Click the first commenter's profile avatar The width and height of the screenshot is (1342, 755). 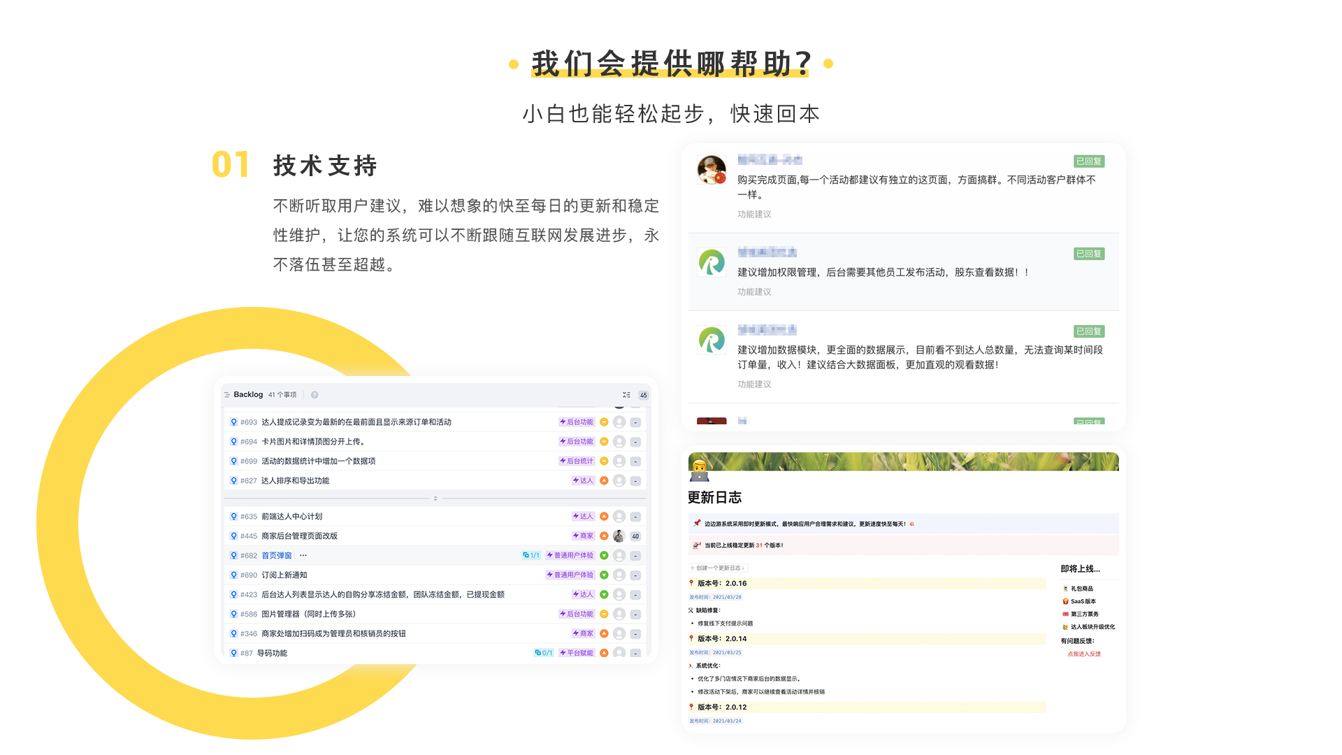(x=712, y=170)
